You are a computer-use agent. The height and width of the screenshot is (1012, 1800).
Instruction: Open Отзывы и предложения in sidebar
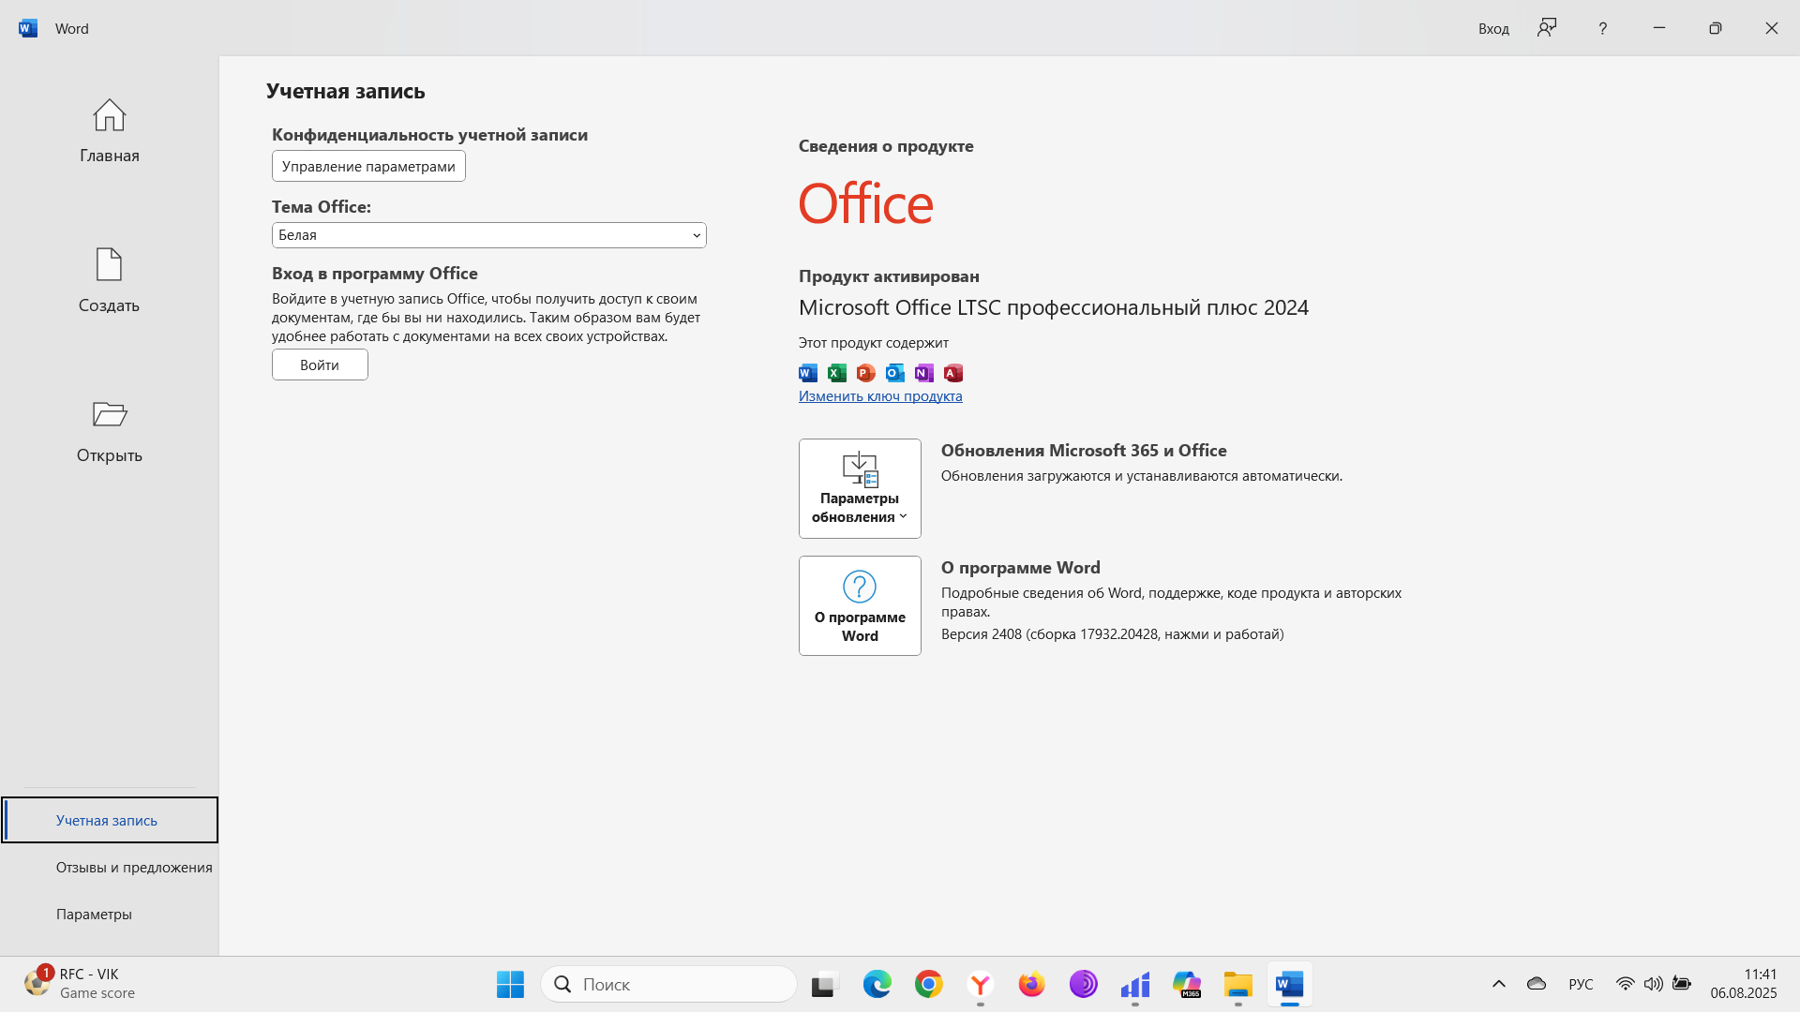[x=110, y=867]
